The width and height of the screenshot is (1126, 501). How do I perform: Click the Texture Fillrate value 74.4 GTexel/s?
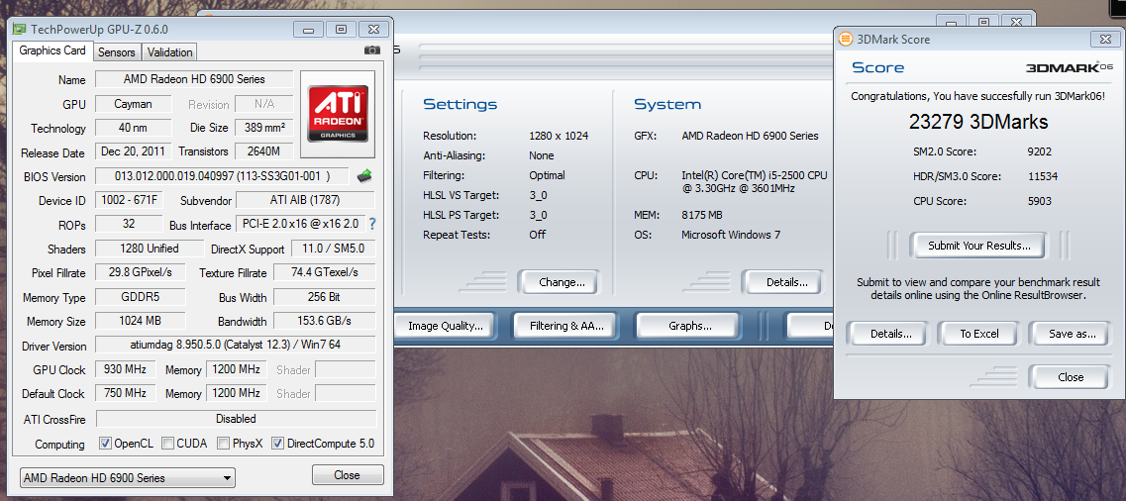[325, 272]
